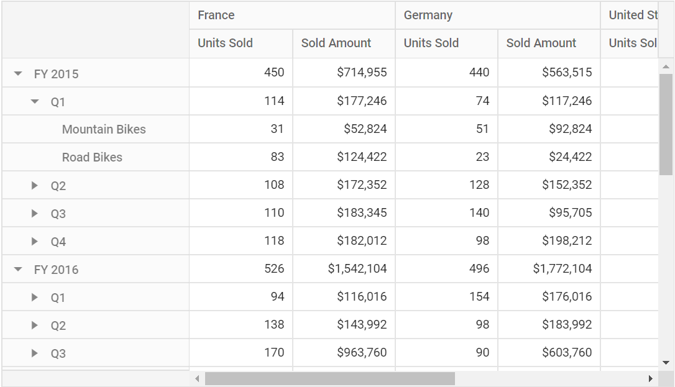
Task: Click the horizontal scrollbar left arrow
Action: coord(197,379)
